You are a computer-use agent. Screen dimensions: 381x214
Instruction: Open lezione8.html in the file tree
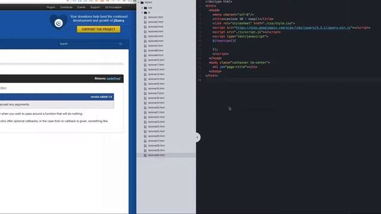pos(155,51)
